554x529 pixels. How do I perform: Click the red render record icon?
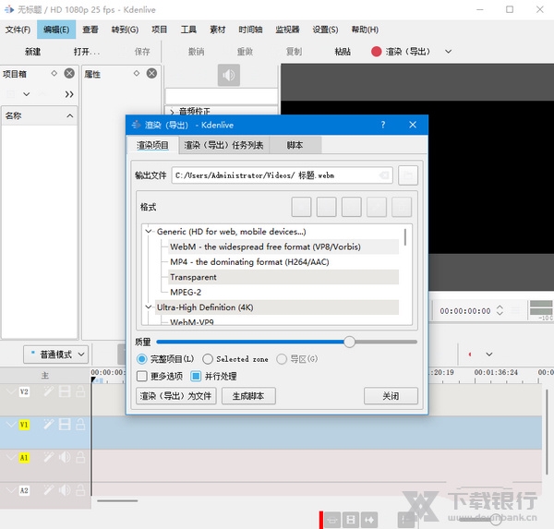point(377,52)
